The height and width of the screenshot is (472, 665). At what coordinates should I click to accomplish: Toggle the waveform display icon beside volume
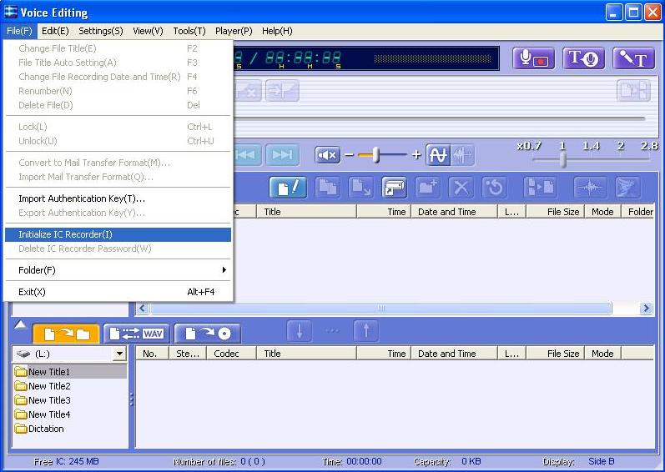pyautogui.click(x=462, y=154)
